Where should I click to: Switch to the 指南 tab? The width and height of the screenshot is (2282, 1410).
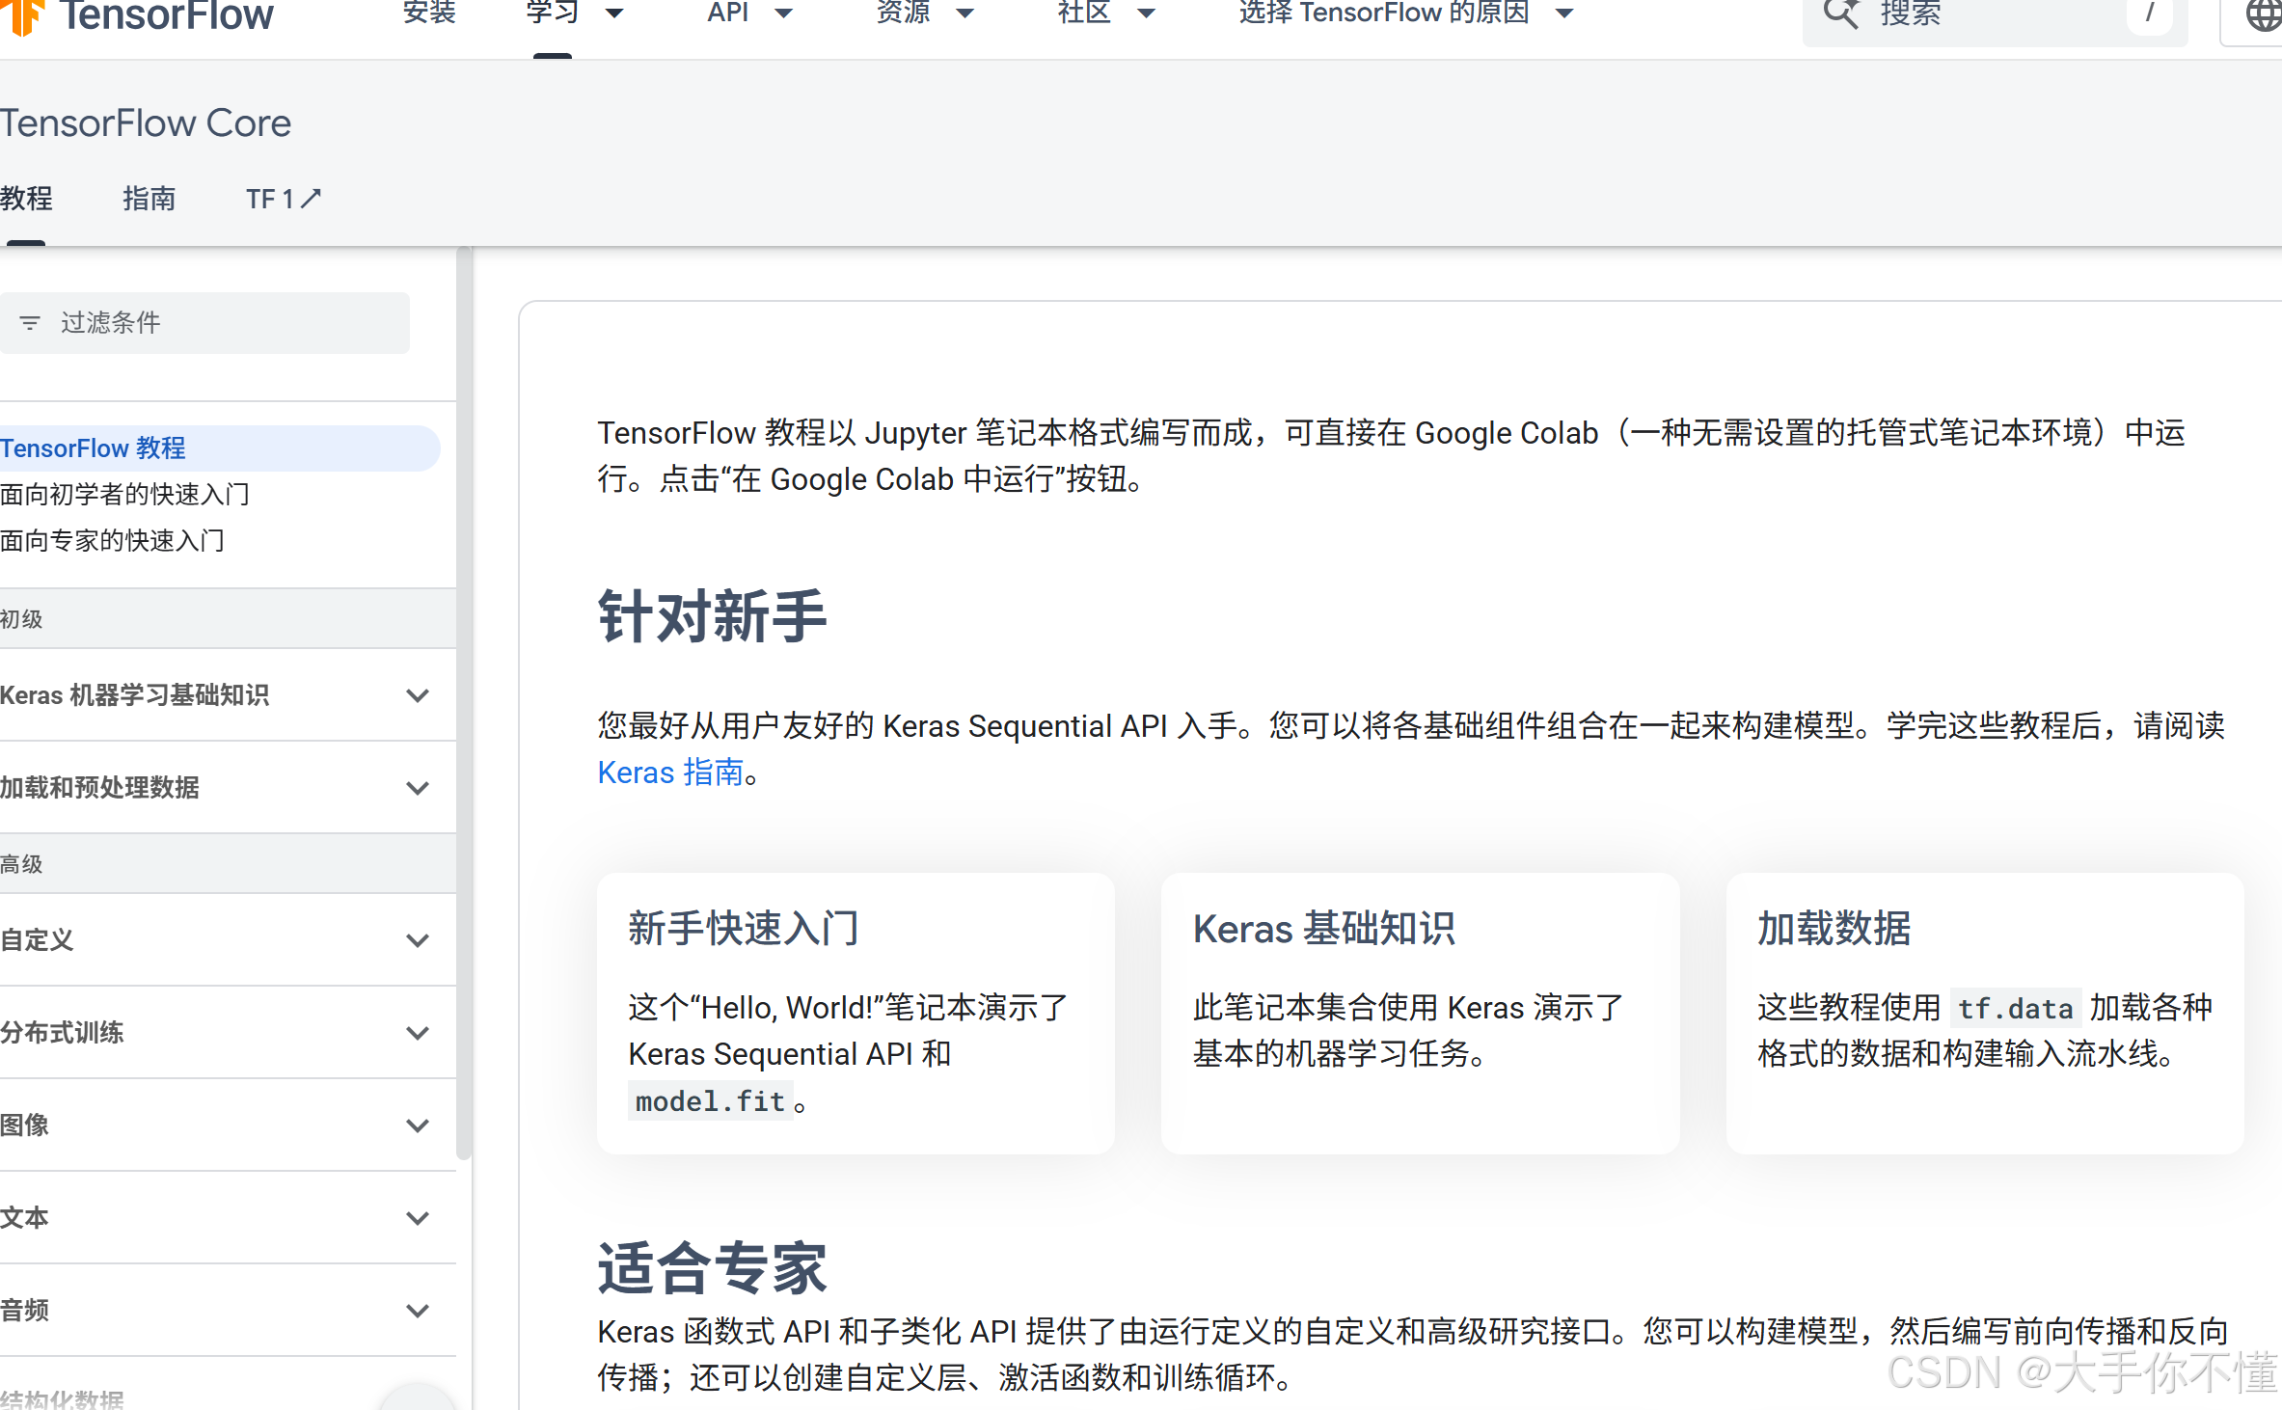(149, 199)
